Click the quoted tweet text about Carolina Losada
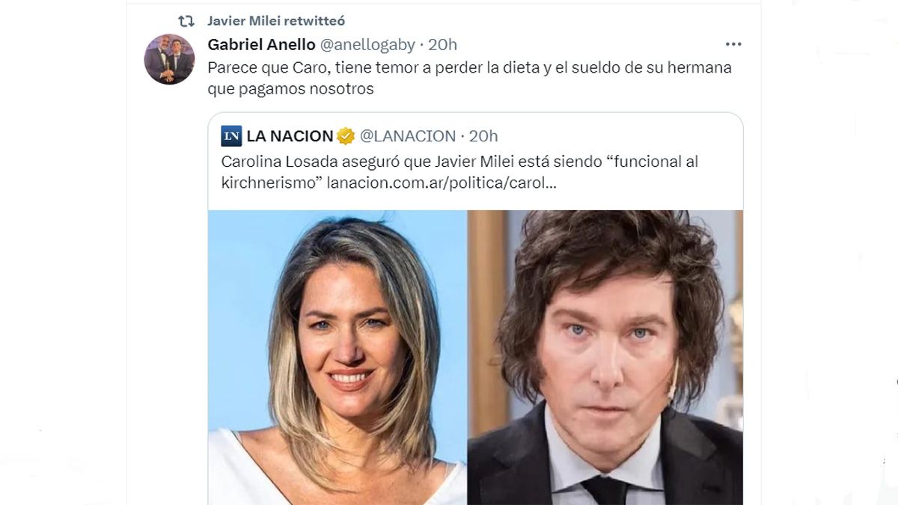The height and width of the screenshot is (505, 898). click(459, 172)
